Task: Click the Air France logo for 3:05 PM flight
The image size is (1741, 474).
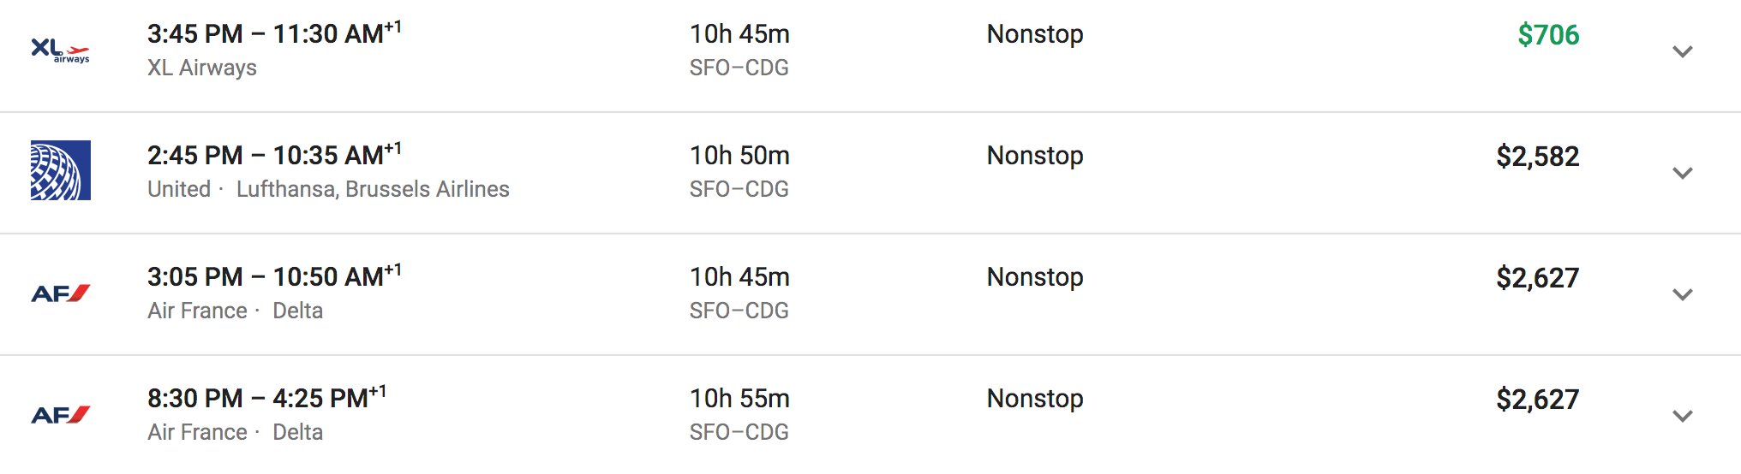Action: (x=61, y=293)
